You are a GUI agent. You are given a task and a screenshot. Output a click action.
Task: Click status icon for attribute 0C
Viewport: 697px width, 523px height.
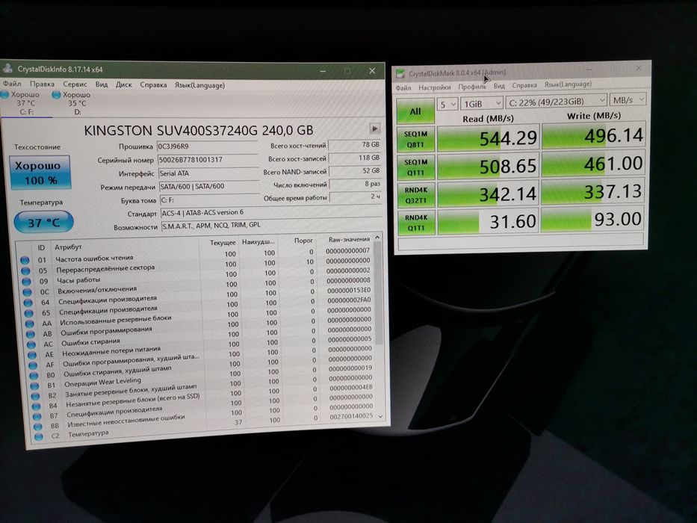pos(28,292)
